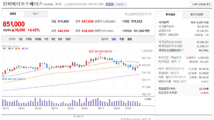214x120 pixels.
Task: Click the 목표주가 value 1,029,555
Action: coord(203,58)
